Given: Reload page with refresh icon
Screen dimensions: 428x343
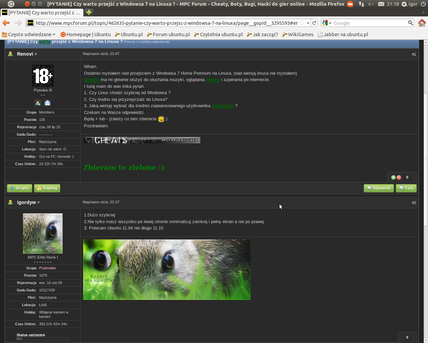Looking at the screenshot, I should click(x=314, y=23).
